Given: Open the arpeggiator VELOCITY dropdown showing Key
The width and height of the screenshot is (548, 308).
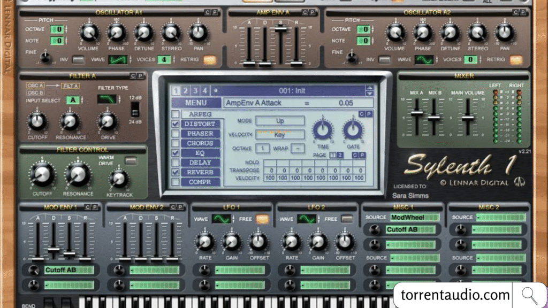Looking at the screenshot, I should (x=279, y=135).
